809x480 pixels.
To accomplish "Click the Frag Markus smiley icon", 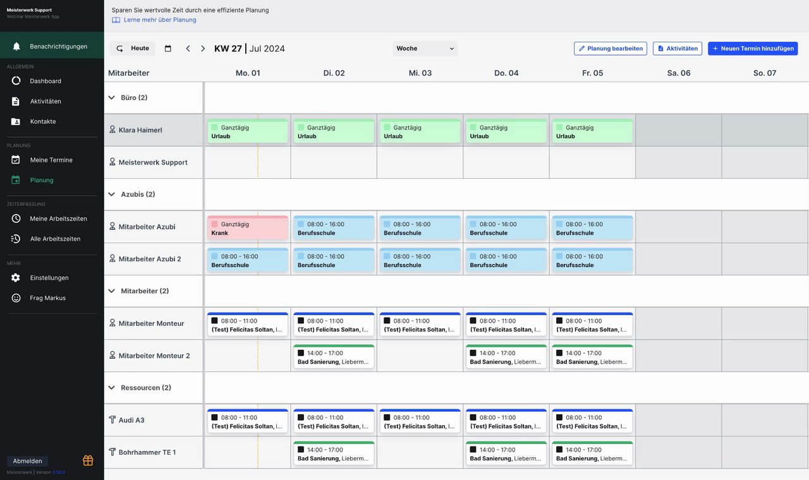I will click(x=16, y=298).
